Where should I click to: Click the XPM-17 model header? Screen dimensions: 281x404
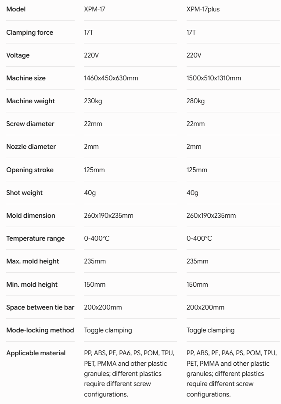point(94,9)
